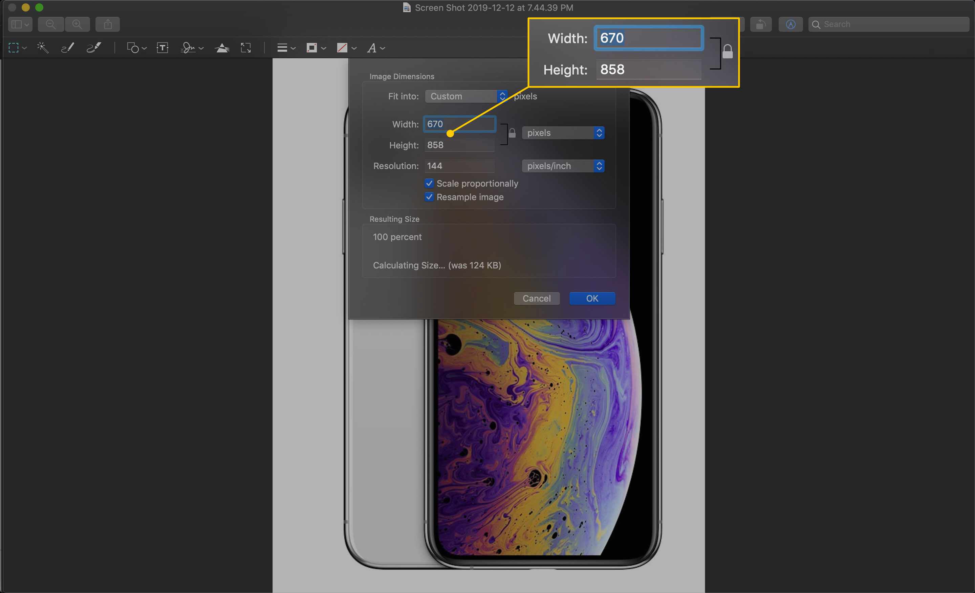
Task: Click the search magnifier icon
Action: pyautogui.click(x=816, y=24)
